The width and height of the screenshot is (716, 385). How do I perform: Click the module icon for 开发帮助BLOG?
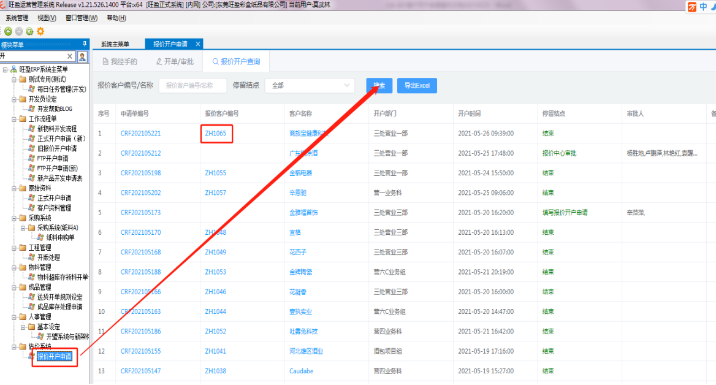click(31, 109)
